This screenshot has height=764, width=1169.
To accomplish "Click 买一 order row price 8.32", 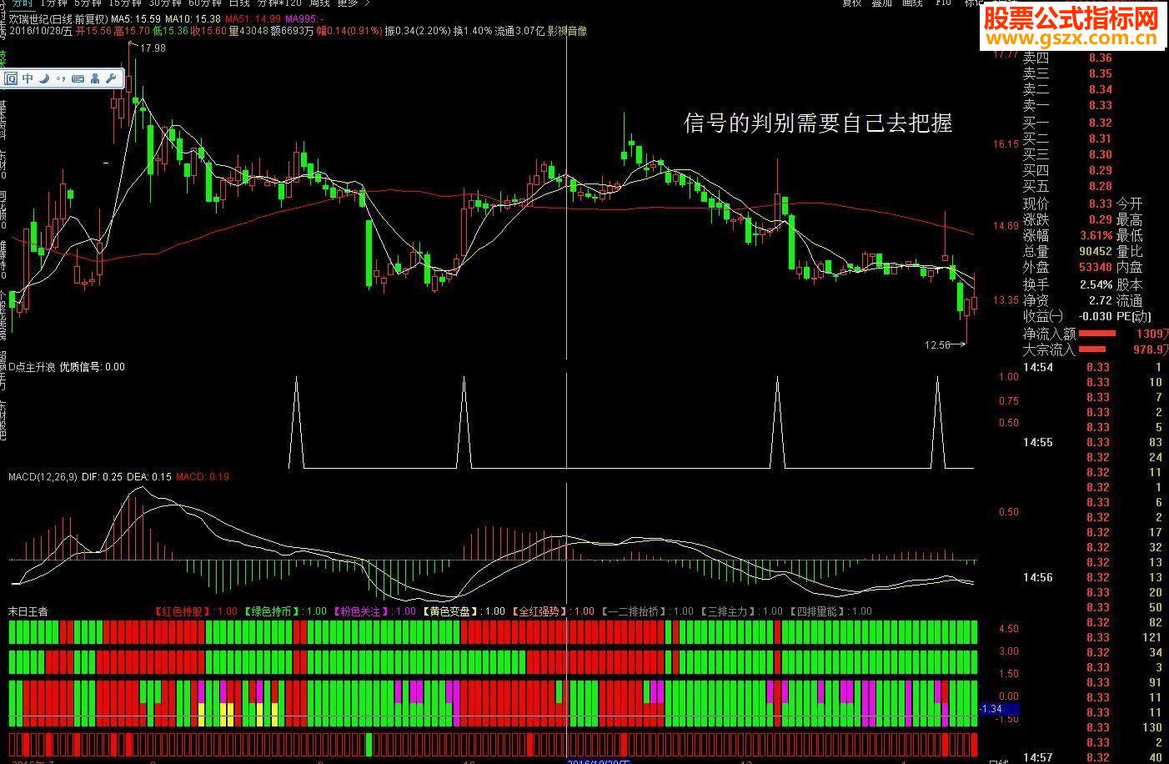I will [1100, 123].
